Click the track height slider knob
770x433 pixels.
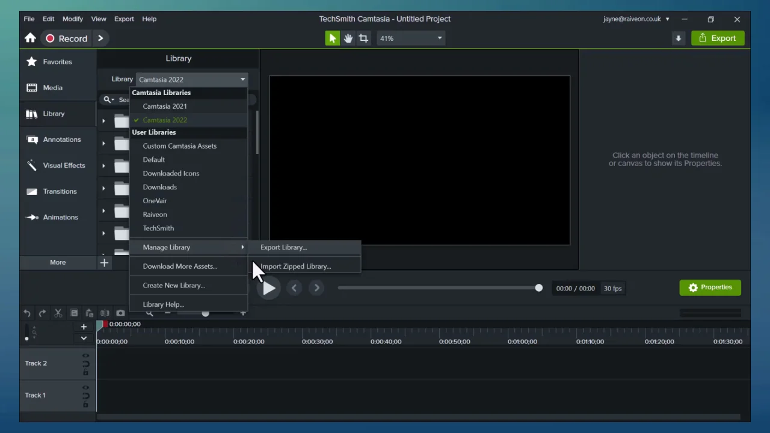pyautogui.click(x=26, y=338)
